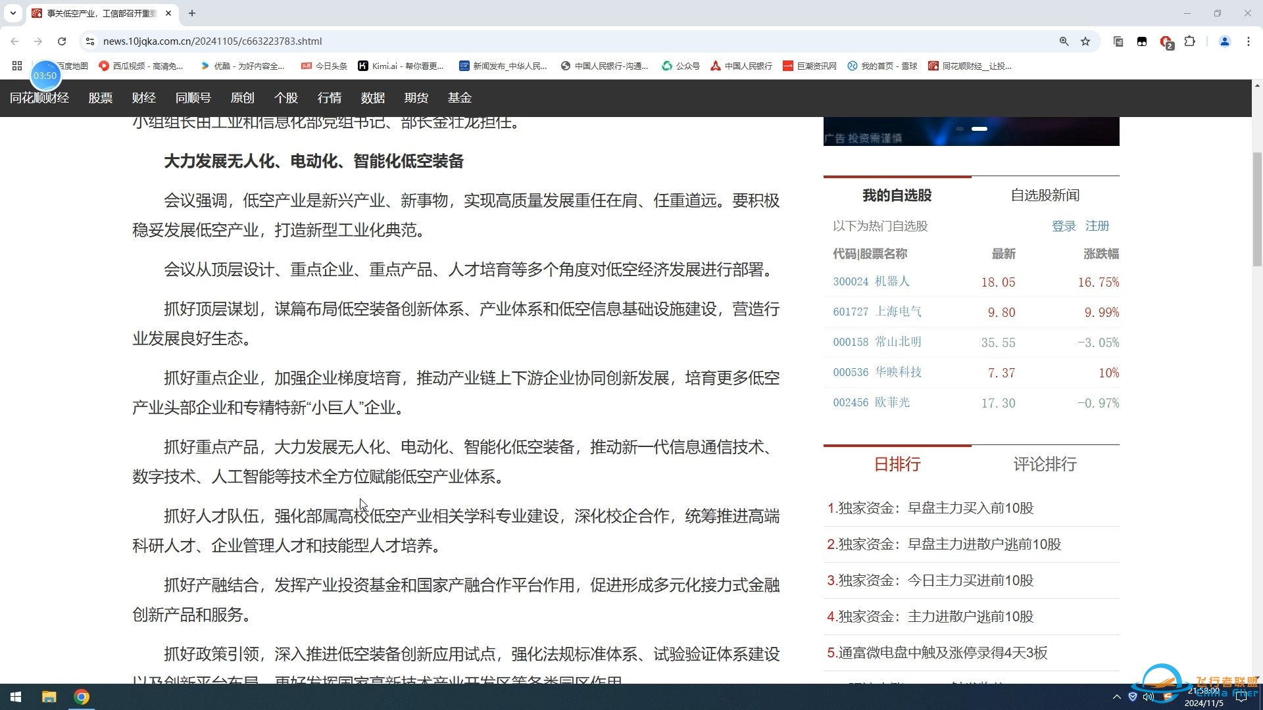Click the browser back arrow
Image resolution: width=1263 pixels, height=710 pixels.
pyautogui.click(x=14, y=41)
